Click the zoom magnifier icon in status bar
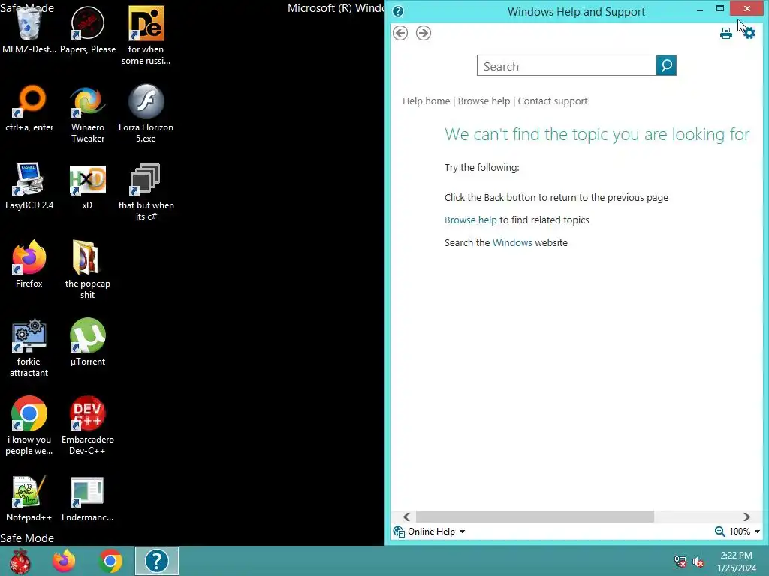 (720, 532)
